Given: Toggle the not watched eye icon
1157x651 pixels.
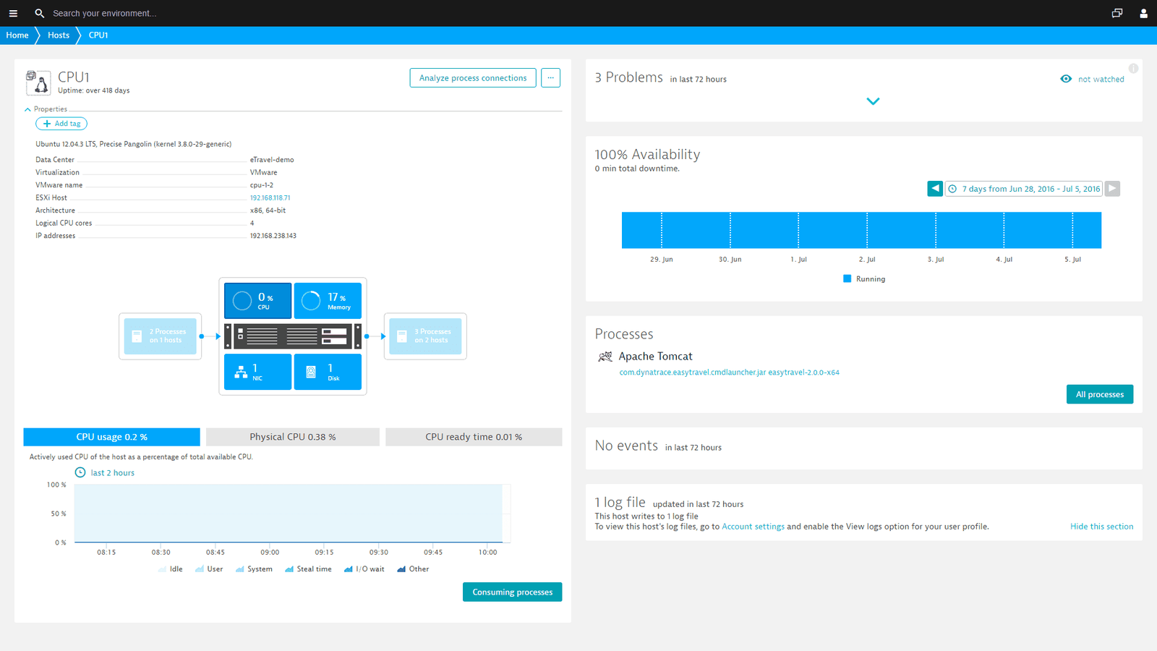Looking at the screenshot, I should tap(1066, 79).
